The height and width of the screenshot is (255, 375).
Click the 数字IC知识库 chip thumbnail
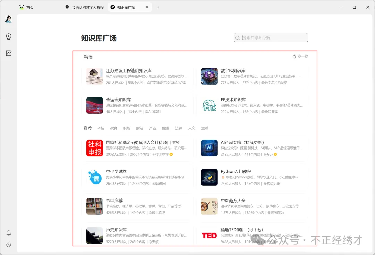point(209,76)
